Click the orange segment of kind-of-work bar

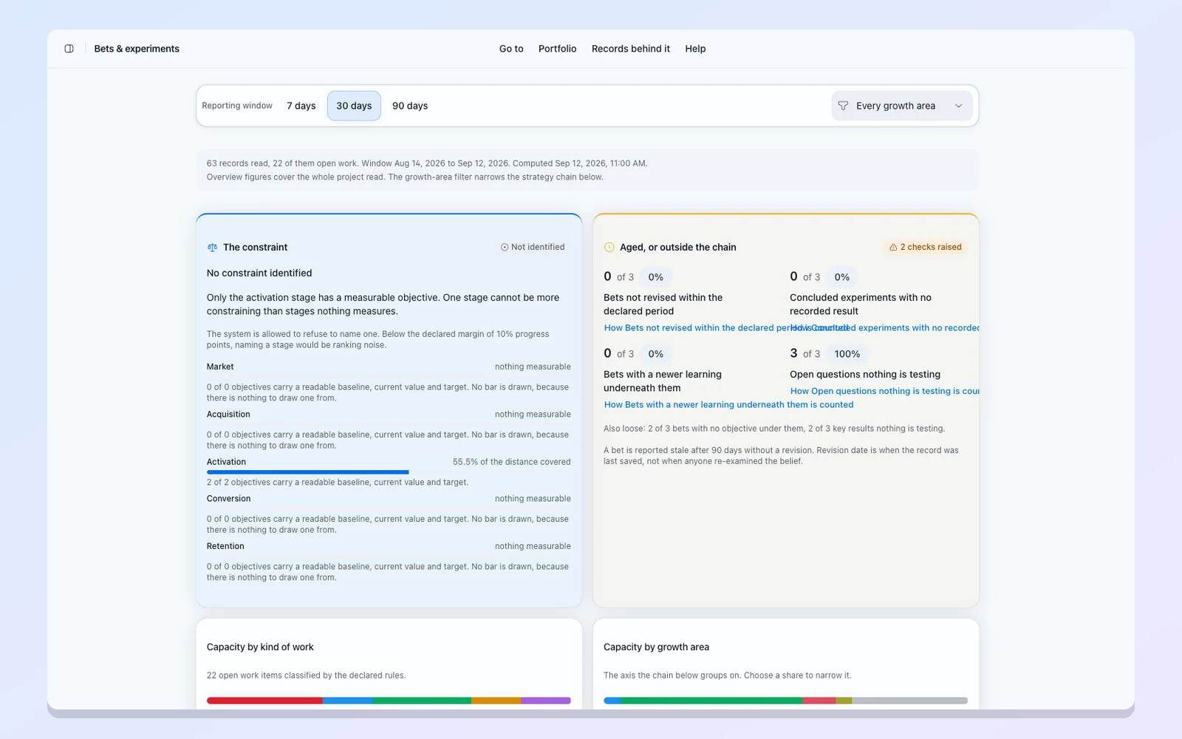coord(496,701)
